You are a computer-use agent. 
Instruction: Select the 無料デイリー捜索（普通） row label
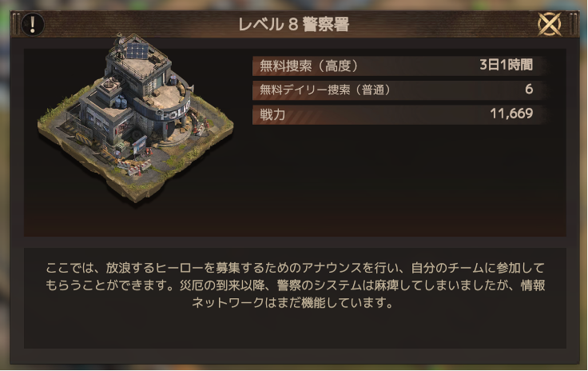click(325, 90)
